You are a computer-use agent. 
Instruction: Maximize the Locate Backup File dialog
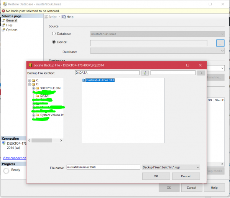coord(187,65)
